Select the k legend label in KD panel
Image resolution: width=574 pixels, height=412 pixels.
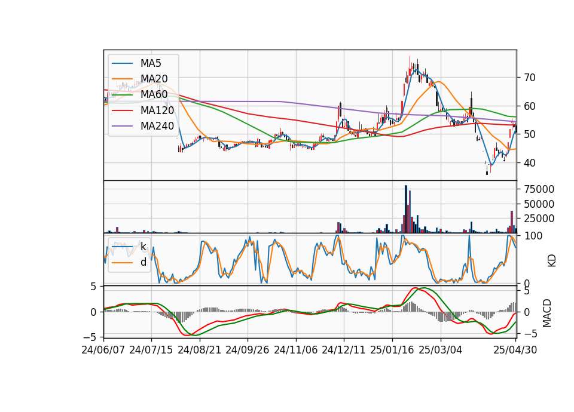[143, 247]
